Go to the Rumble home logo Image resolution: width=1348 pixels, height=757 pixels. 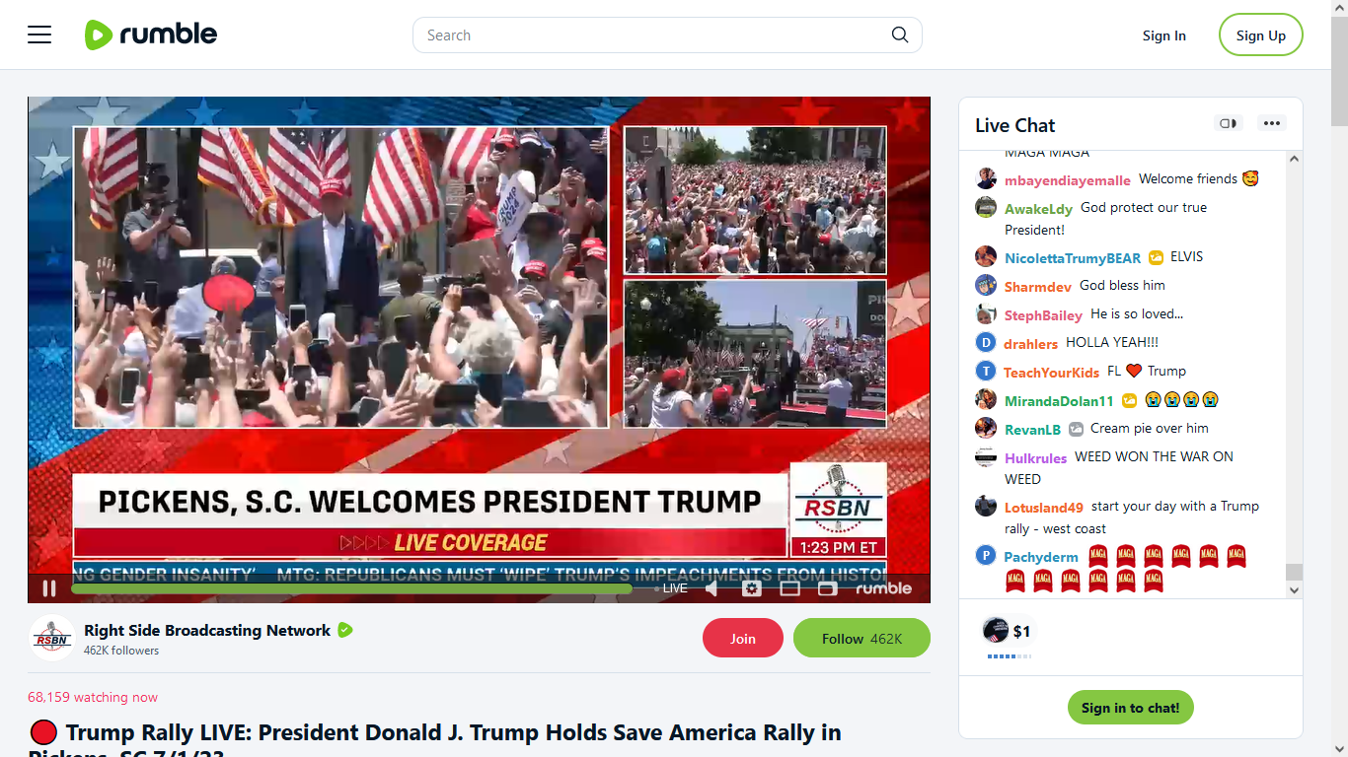coord(151,34)
